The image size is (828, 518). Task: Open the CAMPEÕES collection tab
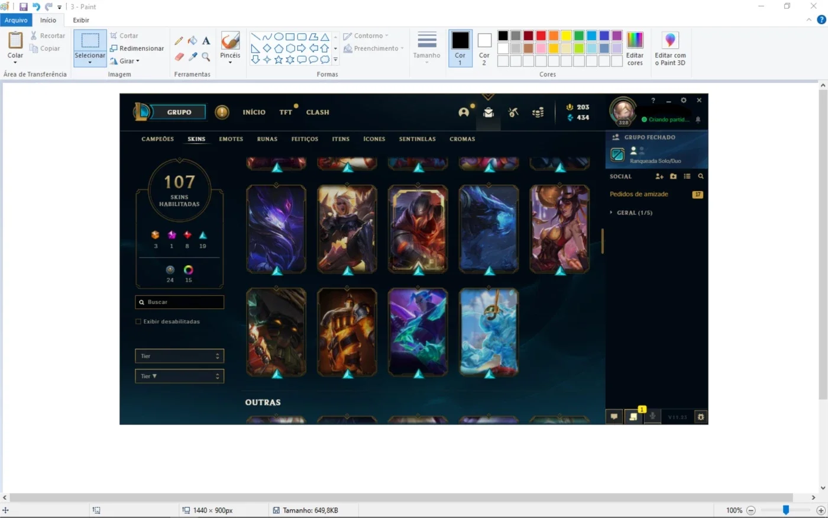coord(158,139)
